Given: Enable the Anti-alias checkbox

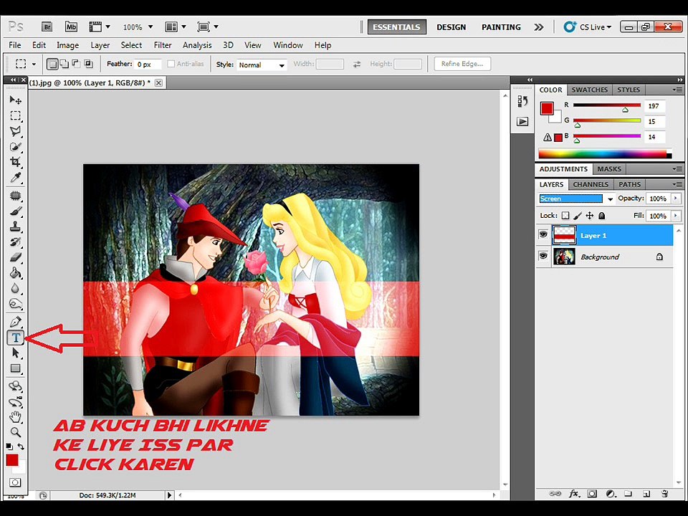Looking at the screenshot, I should pyautogui.click(x=171, y=64).
